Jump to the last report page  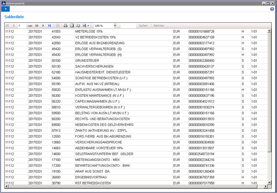[49, 26]
